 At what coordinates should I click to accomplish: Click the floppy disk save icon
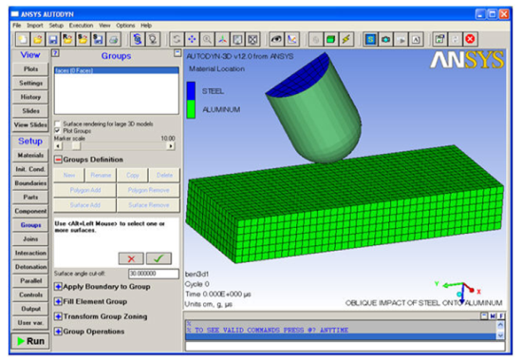(x=52, y=40)
